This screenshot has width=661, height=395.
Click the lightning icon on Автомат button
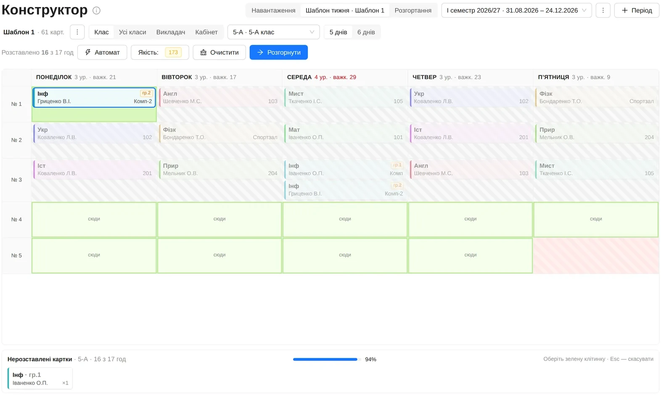(88, 52)
